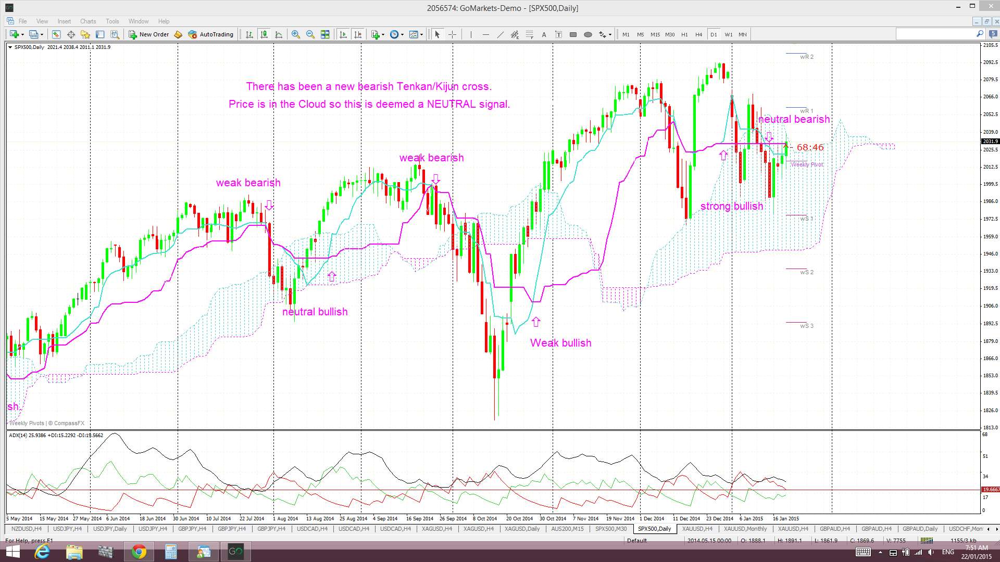The width and height of the screenshot is (1000, 562).
Task: Open Google Chrome from the taskbar
Action: click(139, 552)
